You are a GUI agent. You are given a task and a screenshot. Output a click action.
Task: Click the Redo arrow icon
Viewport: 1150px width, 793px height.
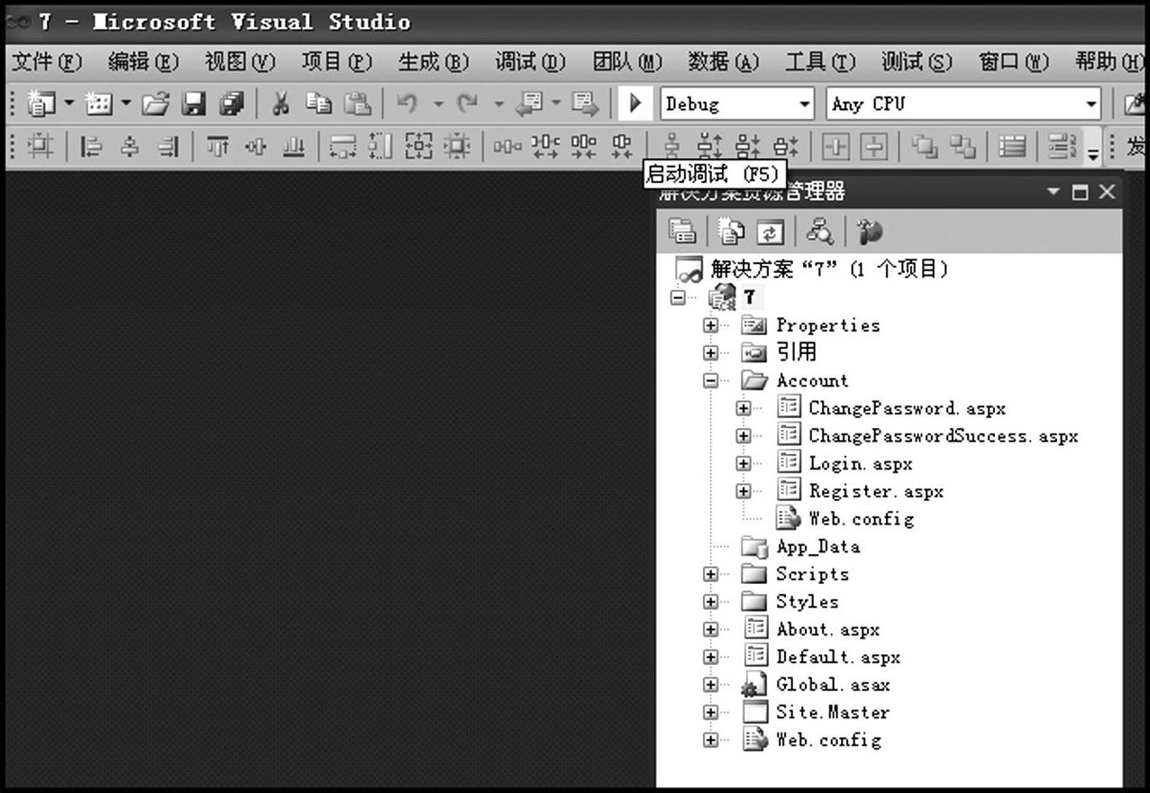click(x=467, y=105)
